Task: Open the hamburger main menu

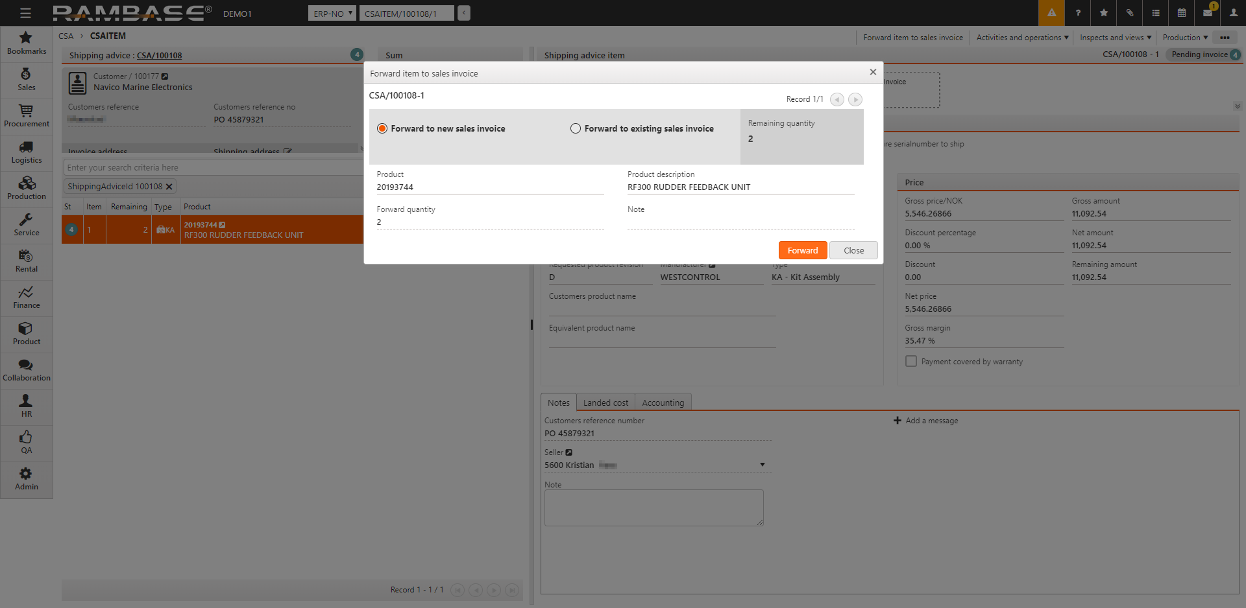Action: tap(25, 13)
